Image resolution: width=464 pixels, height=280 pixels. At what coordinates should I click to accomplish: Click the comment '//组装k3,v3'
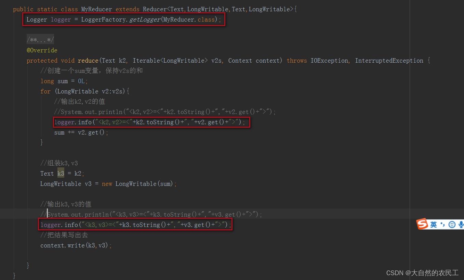pyautogui.click(x=59, y=163)
